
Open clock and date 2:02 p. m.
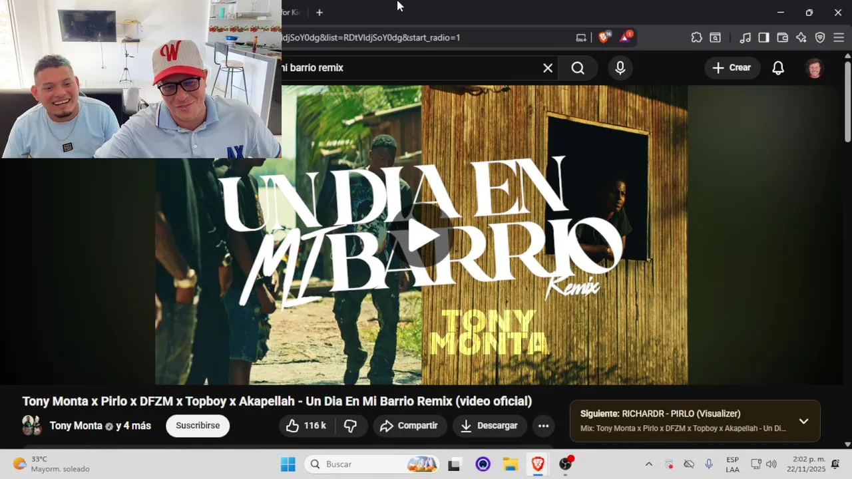tap(806, 464)
